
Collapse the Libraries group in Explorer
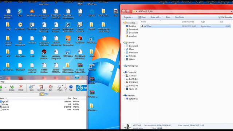click(x=123, y=43)
